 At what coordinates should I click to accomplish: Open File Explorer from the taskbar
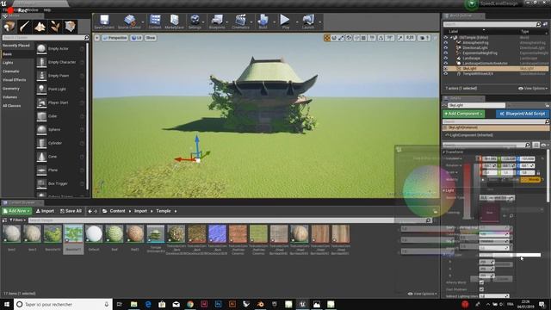pyautogui.click(x=134, y=304)
